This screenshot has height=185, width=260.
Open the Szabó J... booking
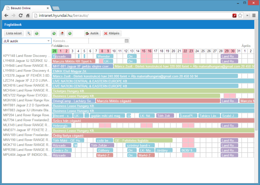point(230,116)
